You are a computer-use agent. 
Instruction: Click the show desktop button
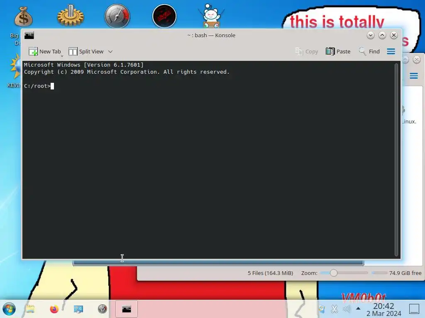[414, 309]
